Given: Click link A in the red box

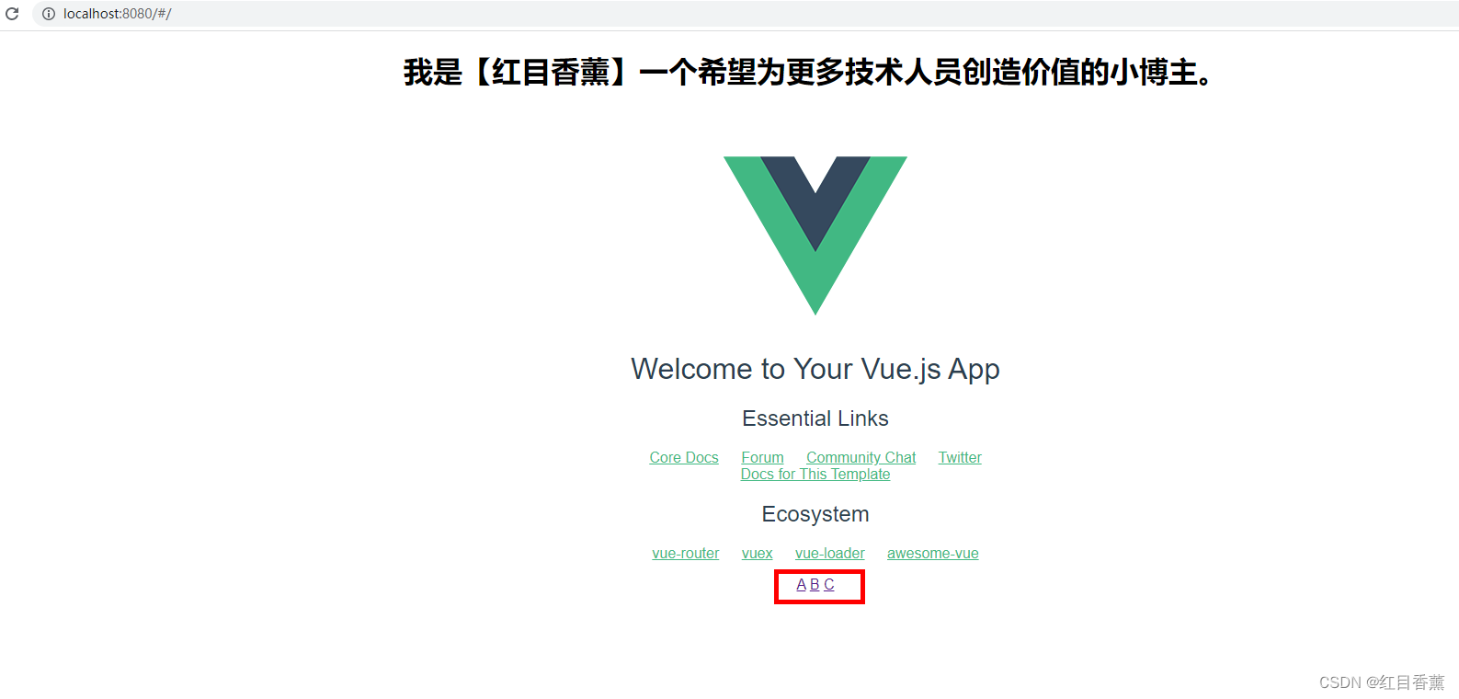Looking at the screenshot, I should (801, 584).
